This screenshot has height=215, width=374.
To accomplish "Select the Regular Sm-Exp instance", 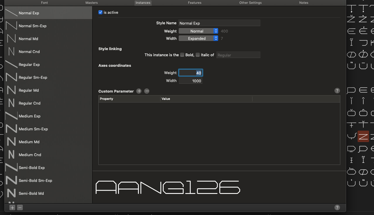I will [x=33, y=77].
